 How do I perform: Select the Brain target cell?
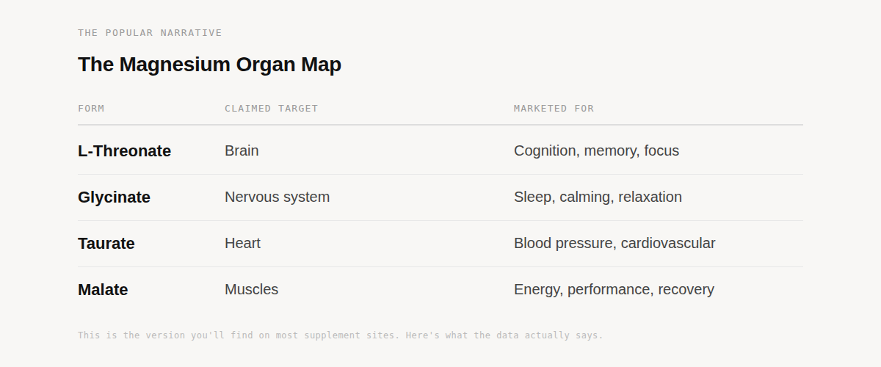(x=242, y=151)
